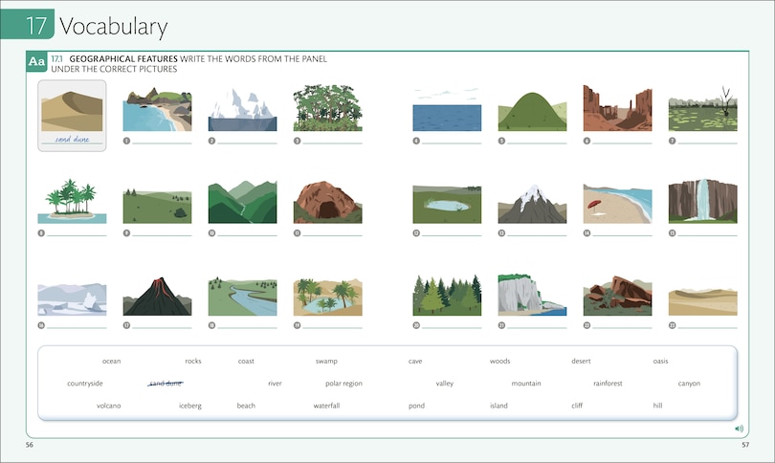Choose the word "canyon" from the panel
The height and width of the screenshot is (463, 775).
[689, 384]
